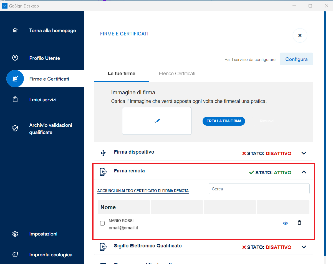Click the Impostazioni gear icon
333x264 pixels.
point(15,234)
